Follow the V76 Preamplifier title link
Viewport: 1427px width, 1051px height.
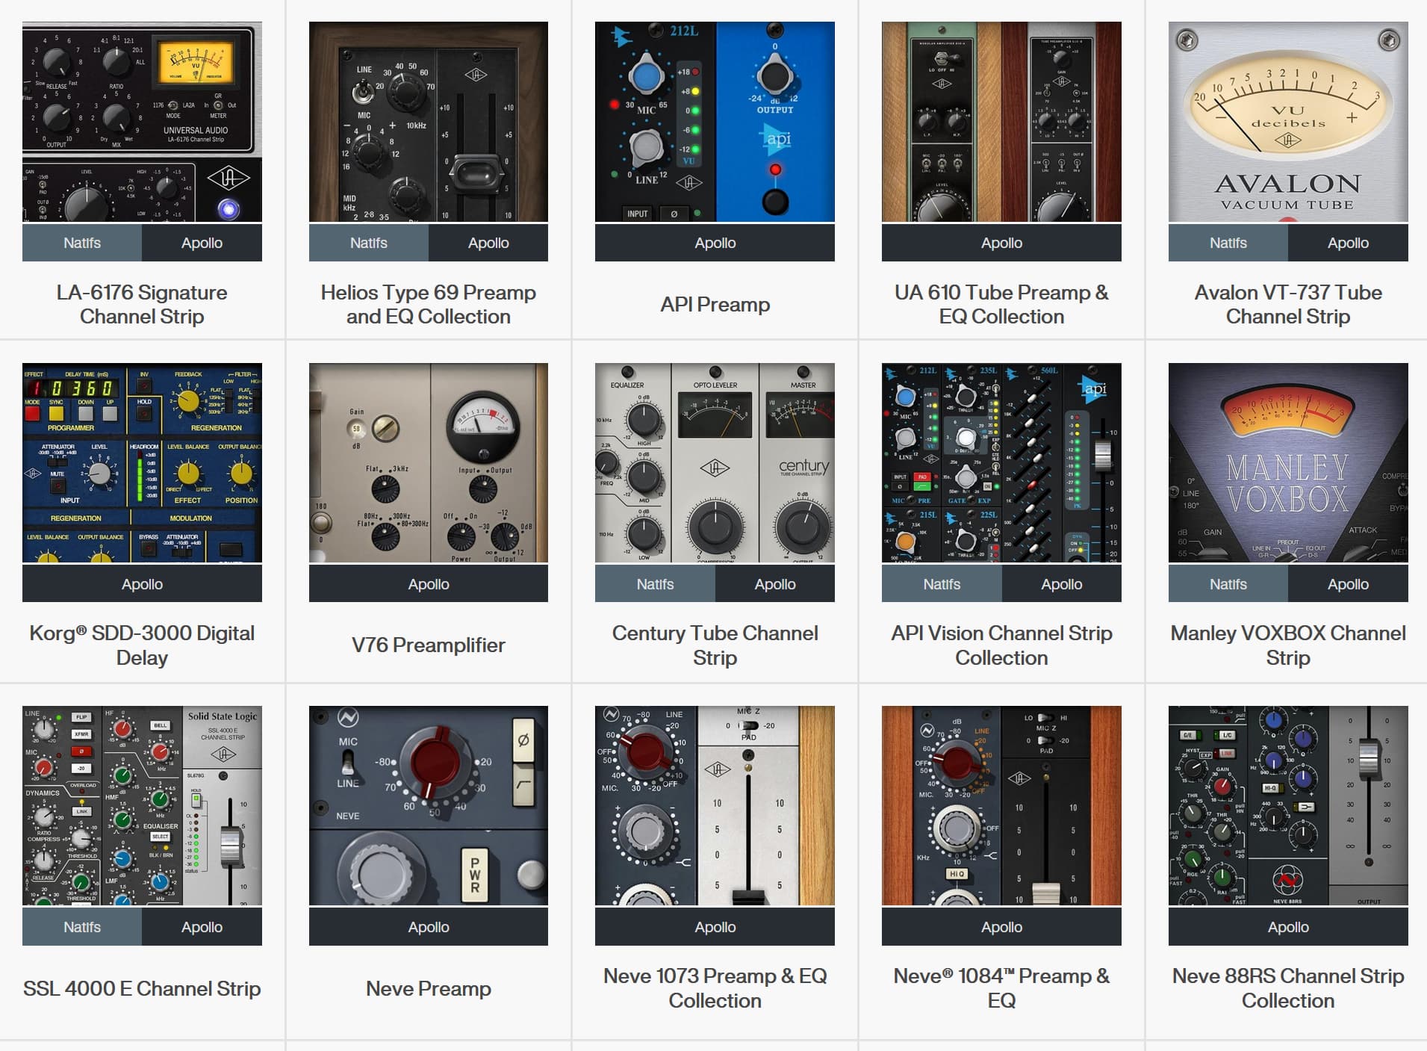(429, 645)
